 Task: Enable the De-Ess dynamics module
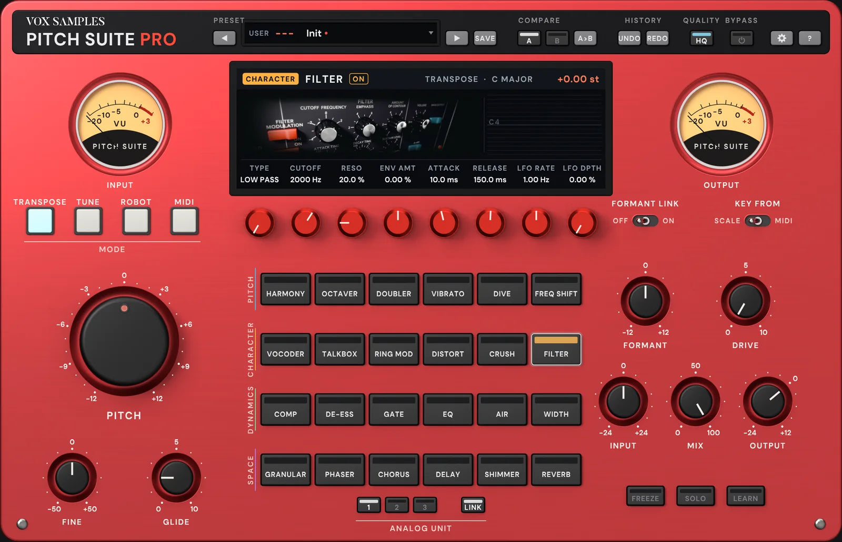339,409
